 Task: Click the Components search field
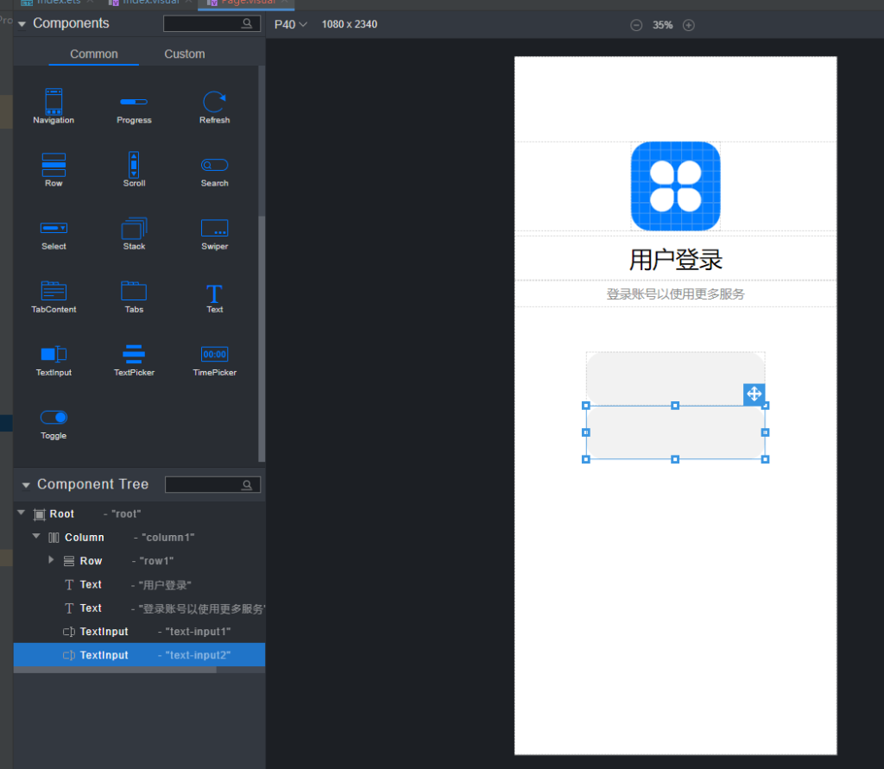(210, 23)
